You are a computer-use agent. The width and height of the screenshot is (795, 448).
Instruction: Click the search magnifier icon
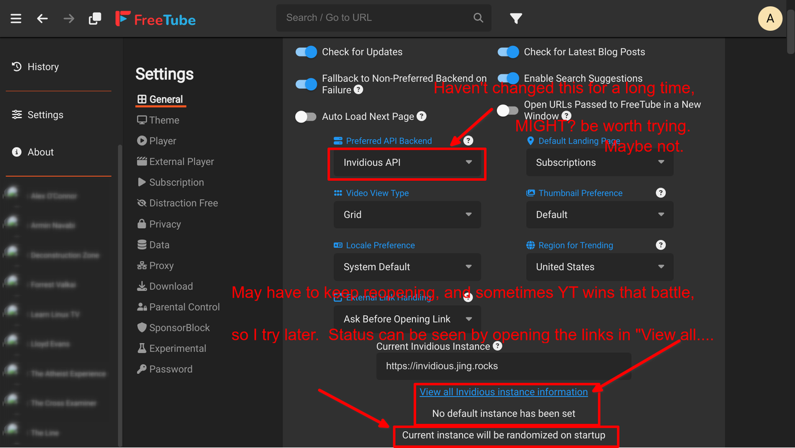(x=478, y=18)
